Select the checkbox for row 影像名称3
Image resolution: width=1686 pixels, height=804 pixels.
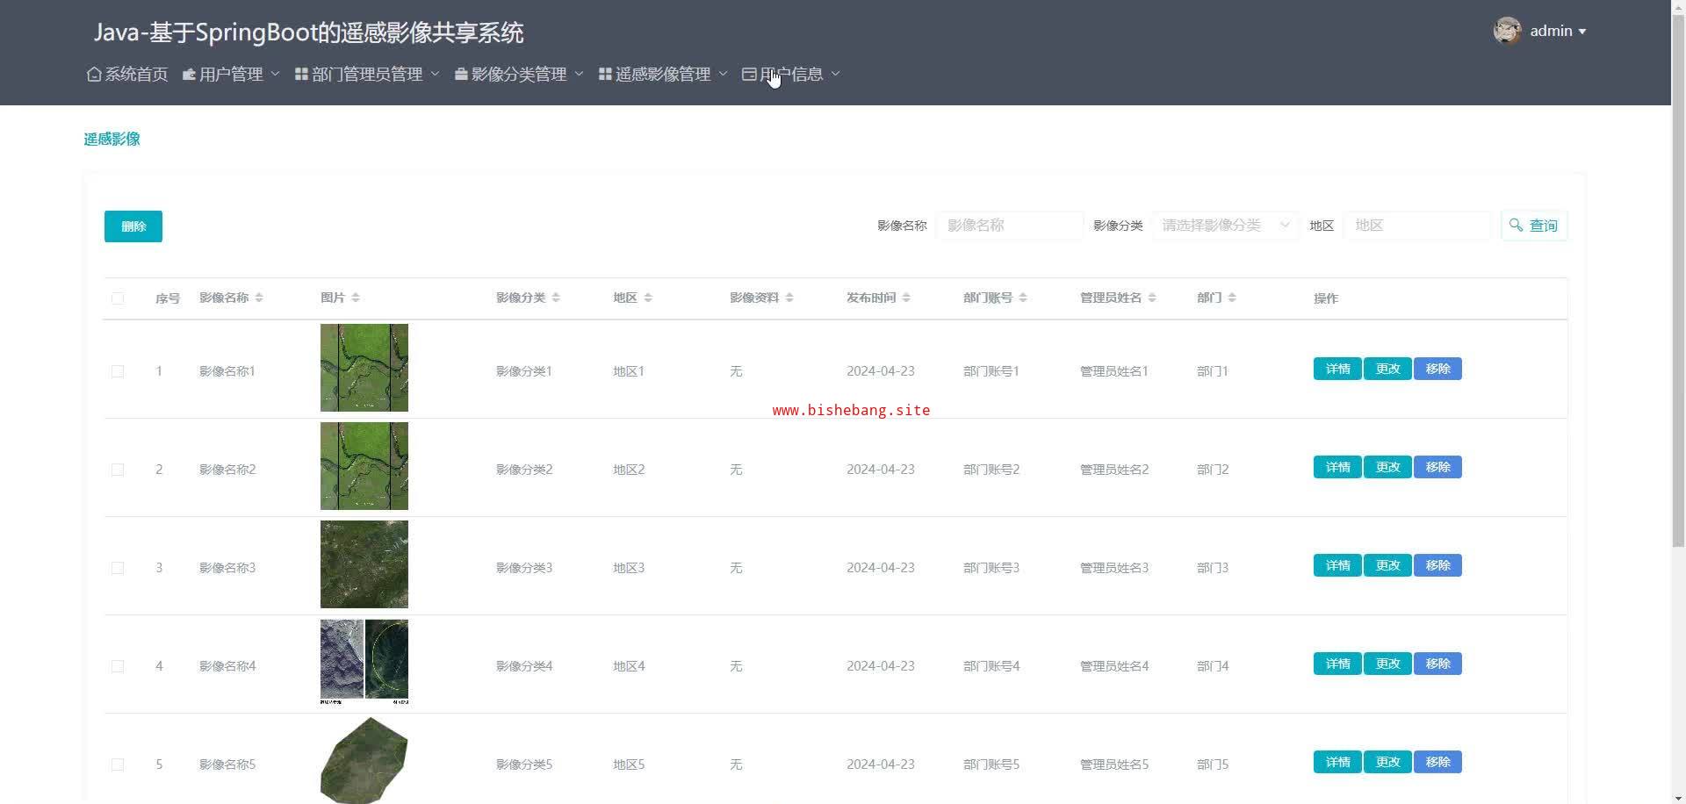(118, 568)
